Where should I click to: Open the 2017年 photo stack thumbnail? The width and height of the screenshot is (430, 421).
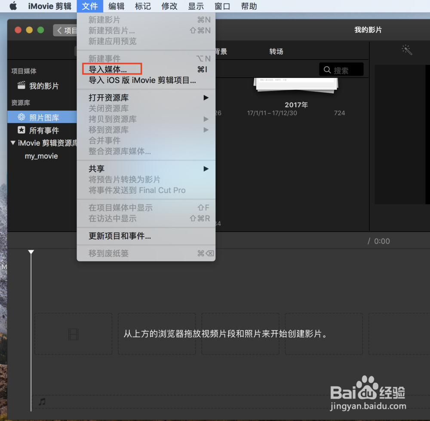(296, 85)
